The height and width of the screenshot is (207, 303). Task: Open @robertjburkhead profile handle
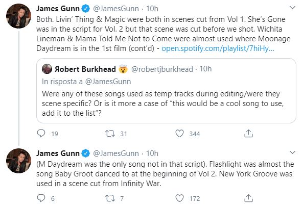coord(162,69)
